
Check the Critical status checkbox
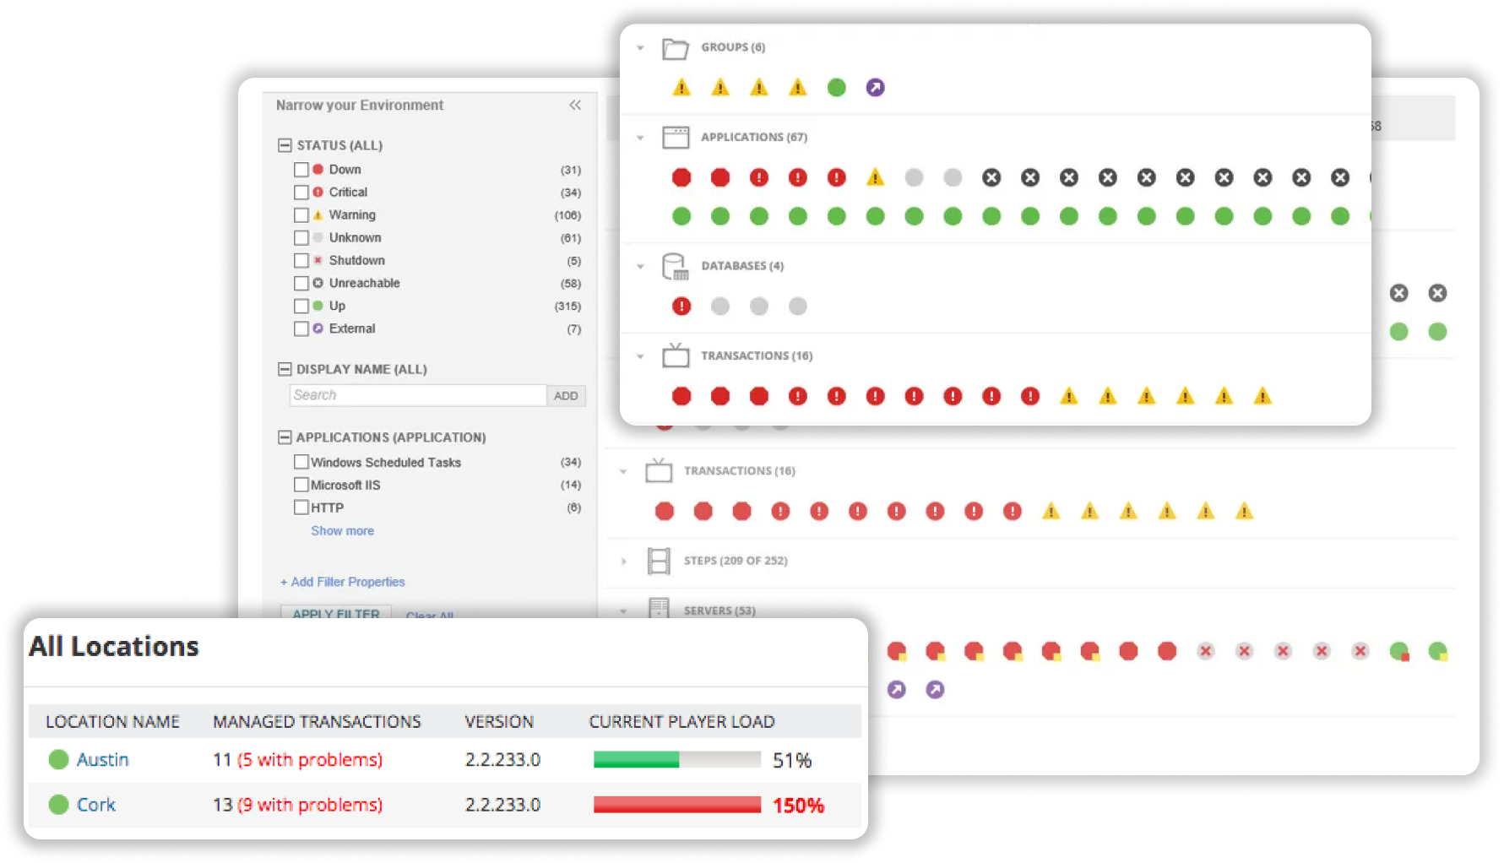click(x=301, y=193)
